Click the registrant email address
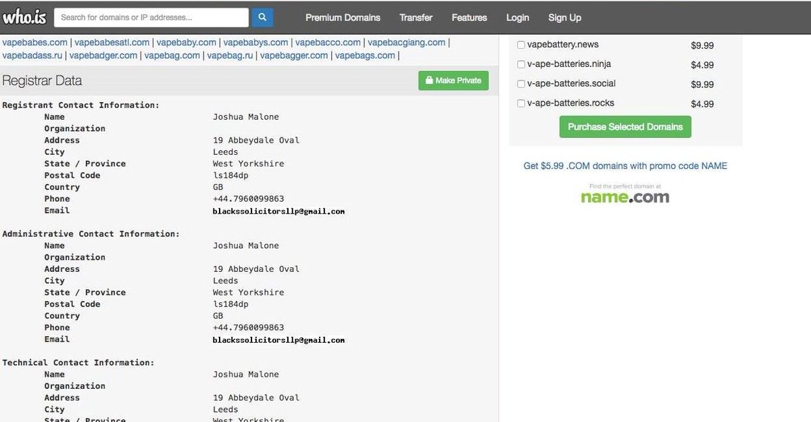 point(279,211)
